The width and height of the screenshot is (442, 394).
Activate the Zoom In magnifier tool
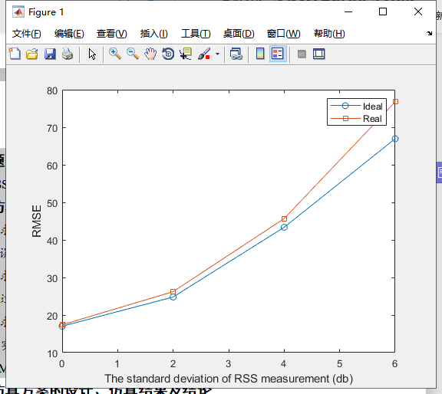pyautogui.click(x=115, y=54)
